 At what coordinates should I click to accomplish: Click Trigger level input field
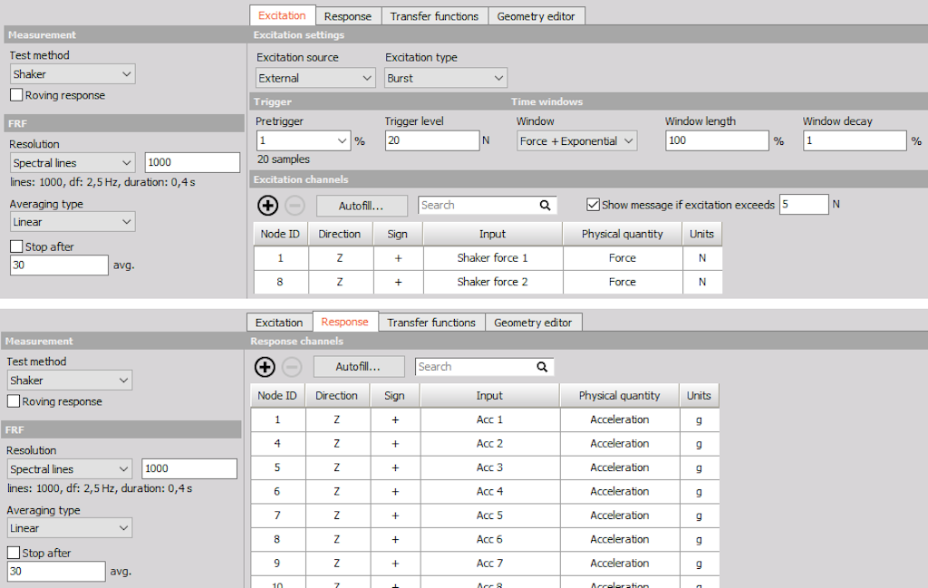coord(432,140)
